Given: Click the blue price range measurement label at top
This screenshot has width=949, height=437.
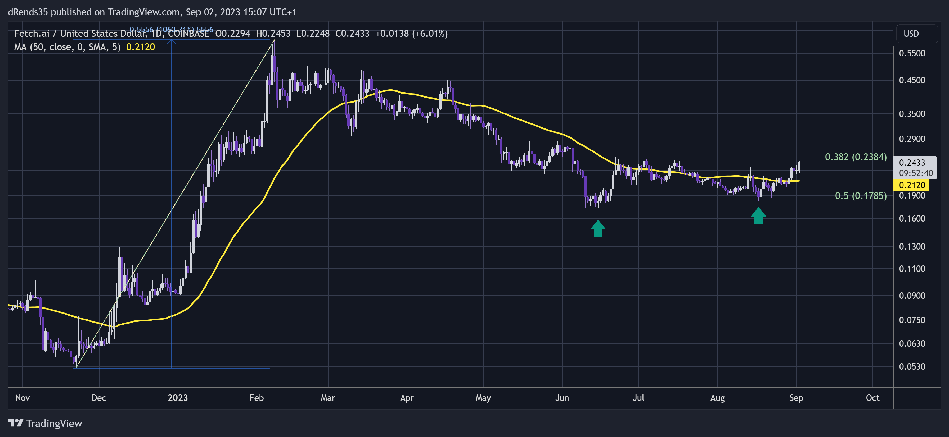Looking at the screenshot, I should 171,29.
